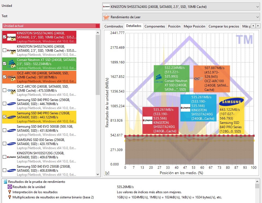Expand the Test type dropdown

tap(181, 17)
